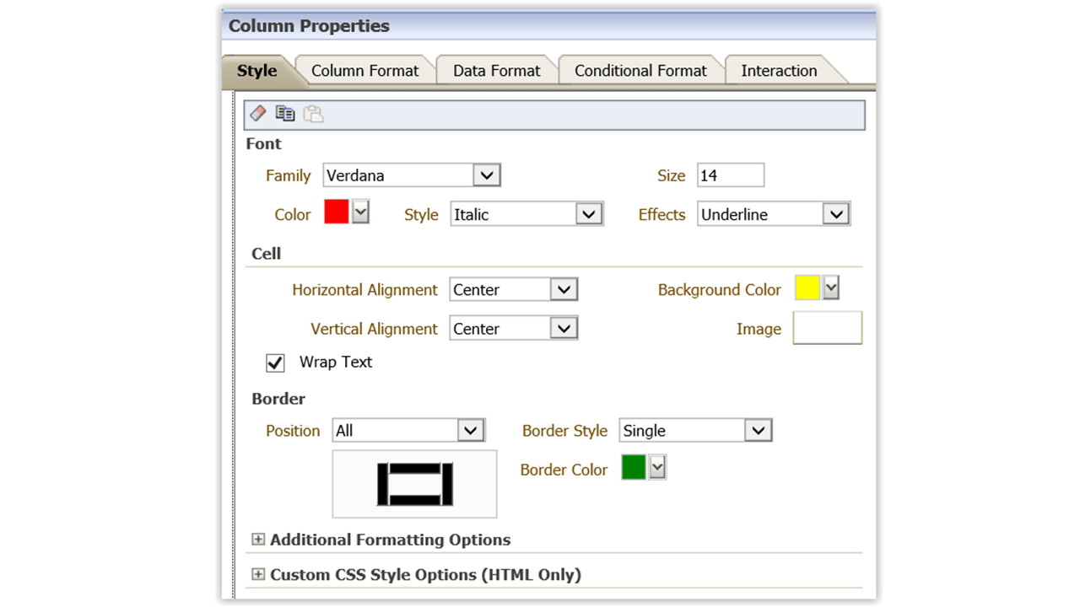Expand Custom CSS Style Options section

pos(258,575)
